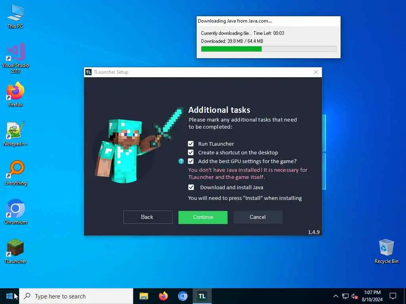This screenshot has width=406, height=304.
Task: Toggle Add the best GPU settings checkbox
Action: 191,161
